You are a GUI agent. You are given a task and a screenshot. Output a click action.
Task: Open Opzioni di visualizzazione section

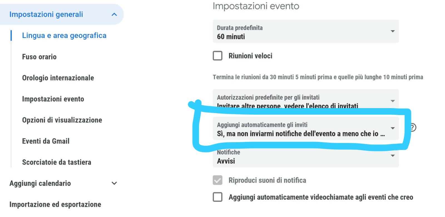[62, 120]
